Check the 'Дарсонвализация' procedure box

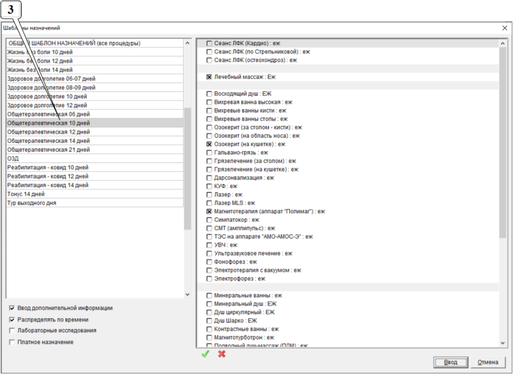(209, 178)
